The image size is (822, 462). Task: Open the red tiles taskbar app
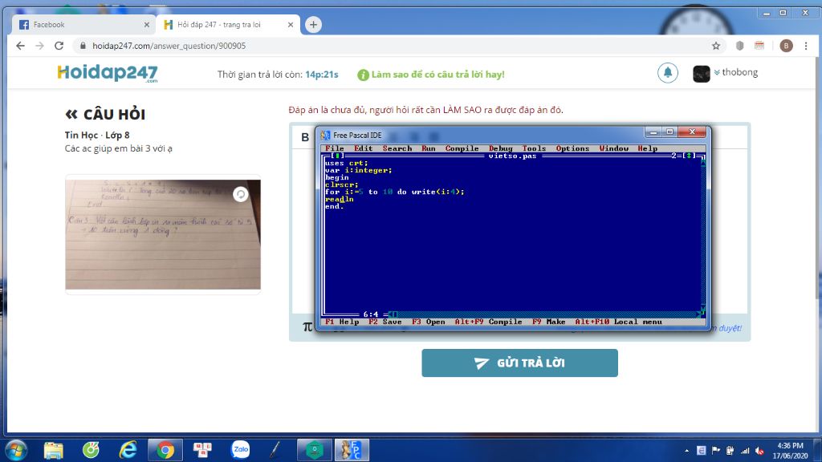(202, 450)
